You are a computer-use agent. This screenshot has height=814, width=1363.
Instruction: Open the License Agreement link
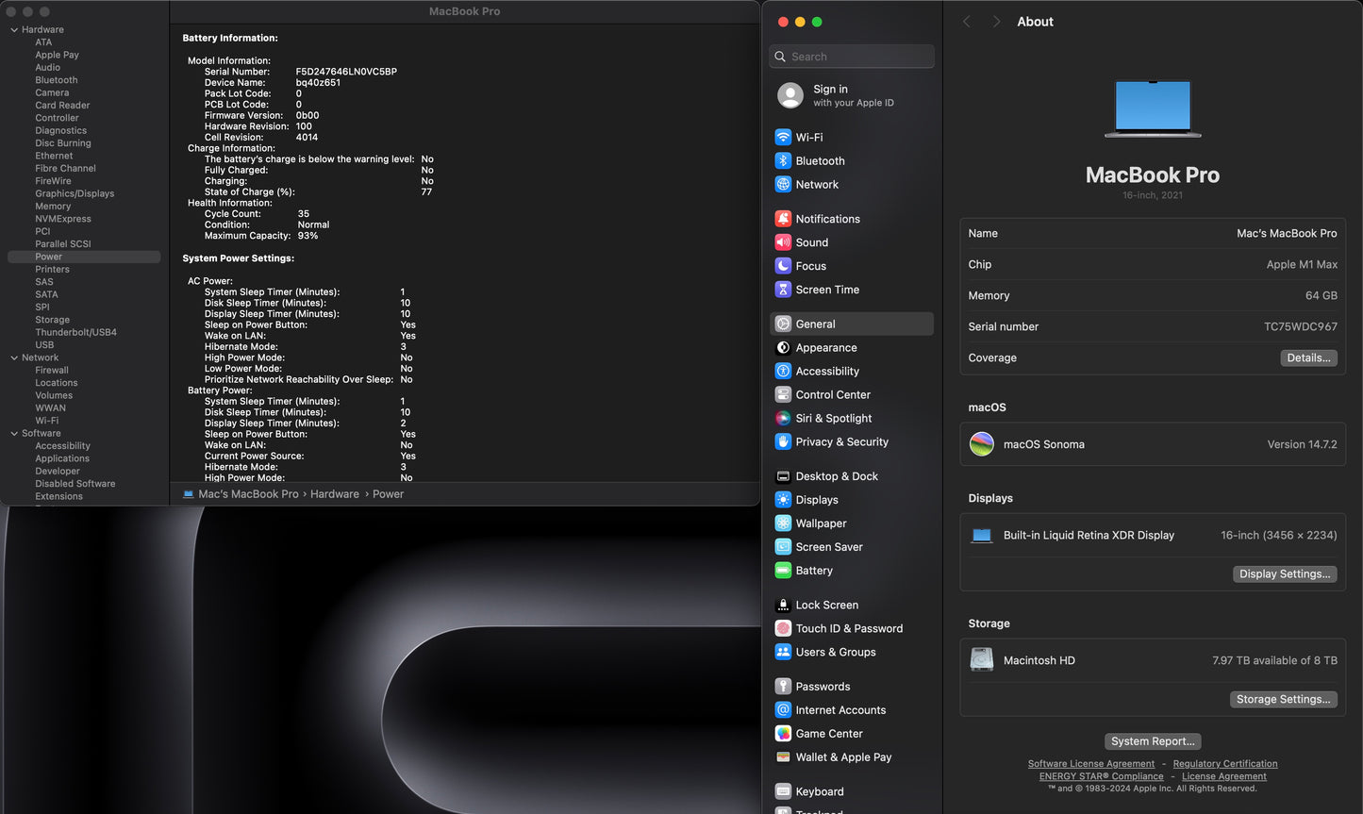pos(1224,776)
